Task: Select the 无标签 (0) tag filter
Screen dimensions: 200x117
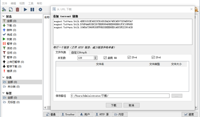Action: coord(22,102)
